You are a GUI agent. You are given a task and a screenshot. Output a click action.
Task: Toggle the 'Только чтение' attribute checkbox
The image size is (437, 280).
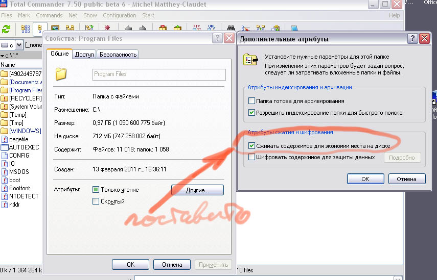[x=96, y=190]
